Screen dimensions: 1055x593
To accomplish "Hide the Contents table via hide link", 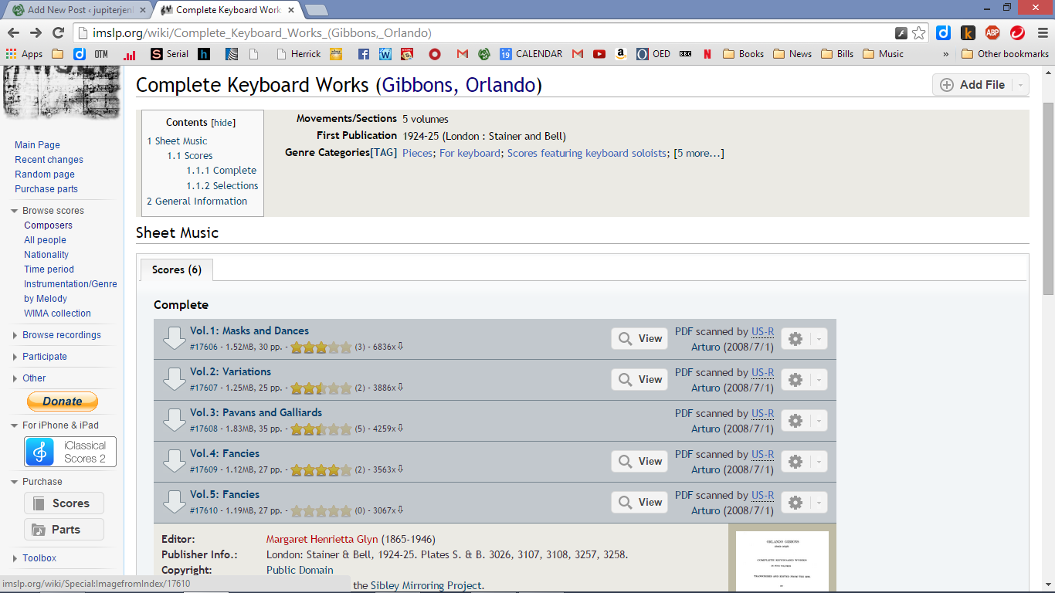I will point(223,123).
